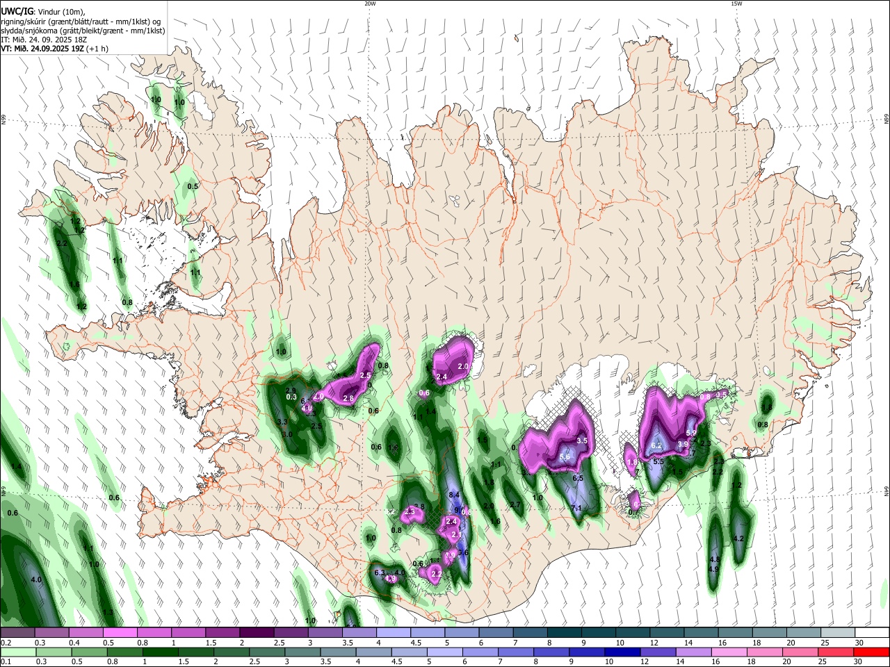Click the palest green rain swatch labeled 0.1

(x=18, y=652)
